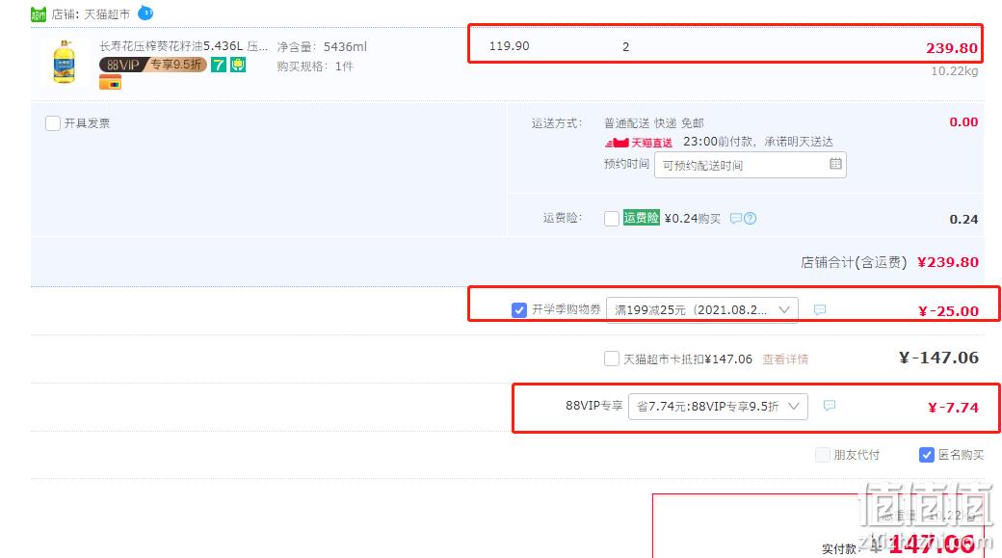This screenshot has height=558, width=1002.
Task: Click the insurance price 0.24 on the right
Action: click(x=963, y=219)
